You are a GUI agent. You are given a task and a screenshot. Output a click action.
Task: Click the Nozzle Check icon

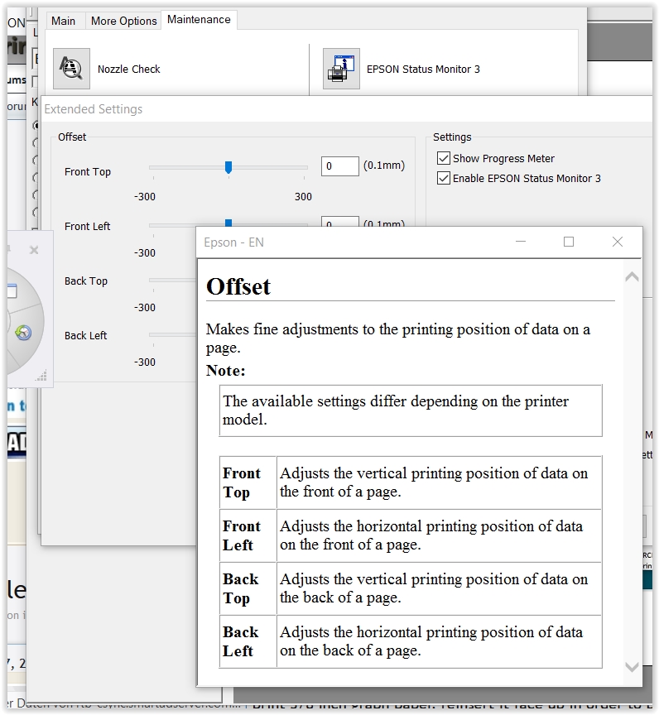(71, 69)
